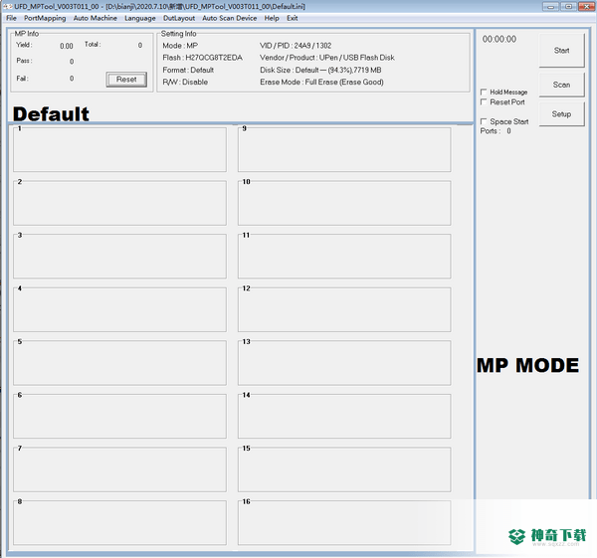Click the Ports : 0 label
Image resolution: width=597 pixels, height=558 pixels.
tap(496, 131)
